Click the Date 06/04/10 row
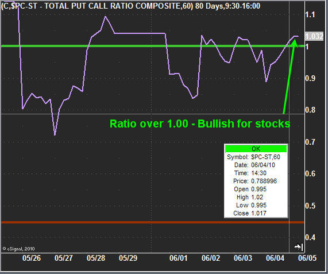This screenshot has width=328, height=274. pyautogui.click(x=254, y=165)
